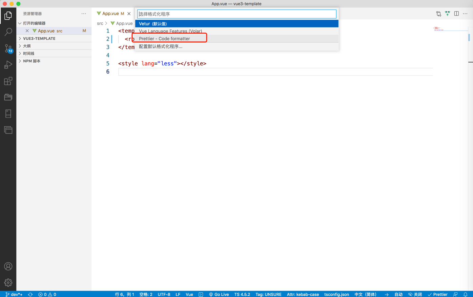
Task: Split the editor to the right
Action: [456, 14]
